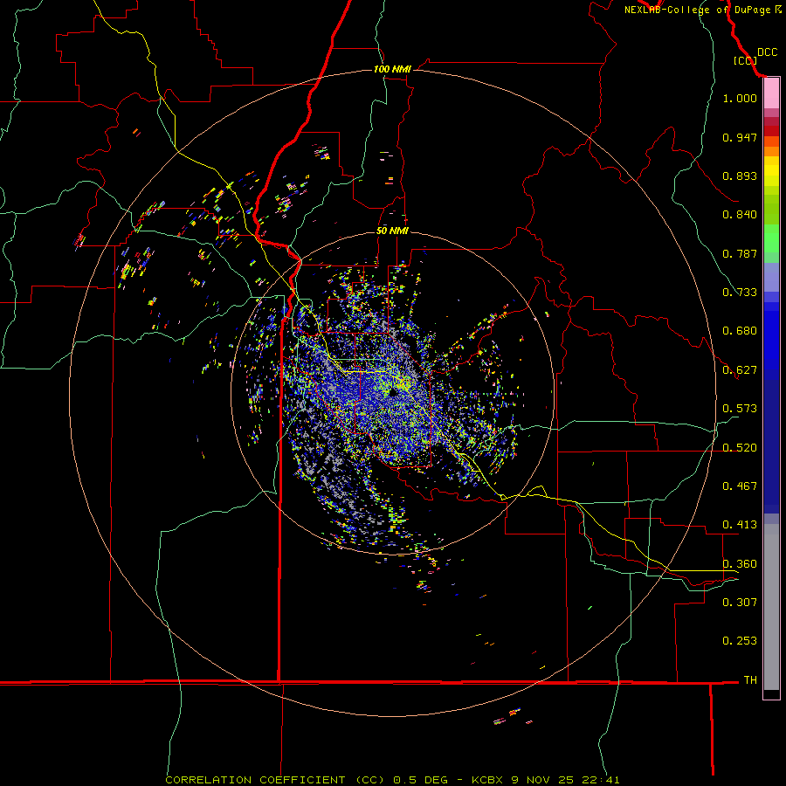Click the 22:41 timestamp in caption
The height and width of the screenshot is (786, 786).
click(x=601, y=780)
